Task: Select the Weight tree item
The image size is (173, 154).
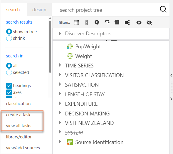Action: [83, 56]
